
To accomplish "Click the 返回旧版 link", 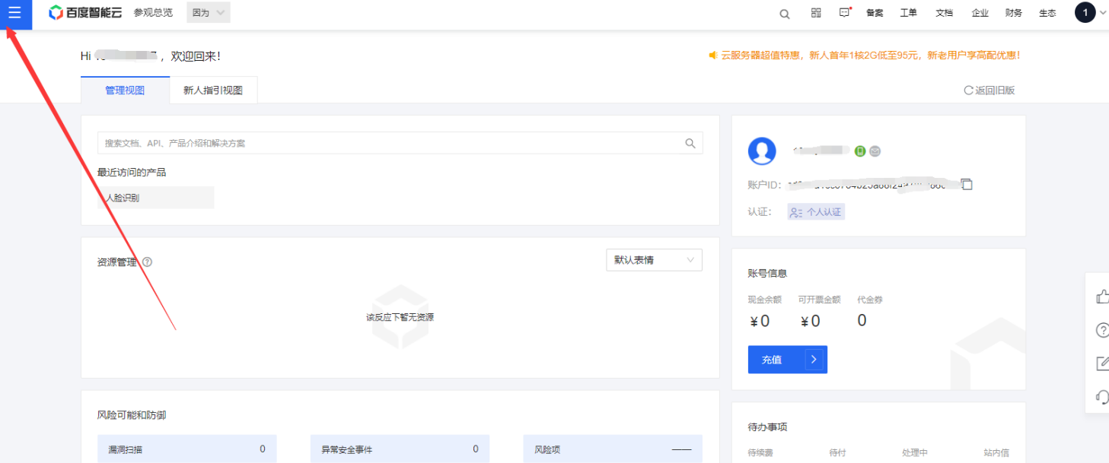I will 989,90.
